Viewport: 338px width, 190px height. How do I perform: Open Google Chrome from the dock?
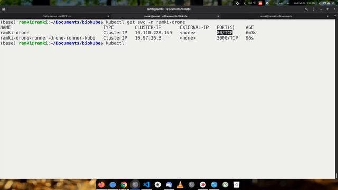[x=124, y=185]
